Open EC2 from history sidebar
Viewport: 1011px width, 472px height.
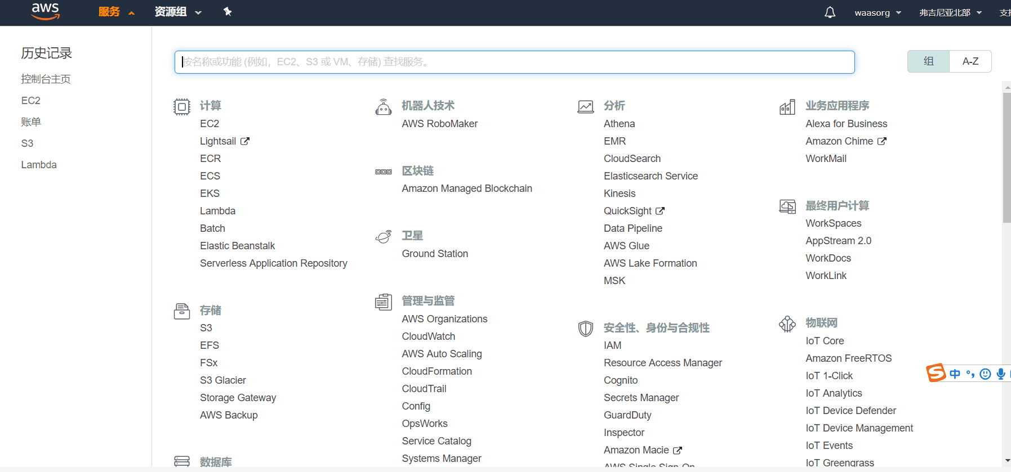(x=31, y=101)
